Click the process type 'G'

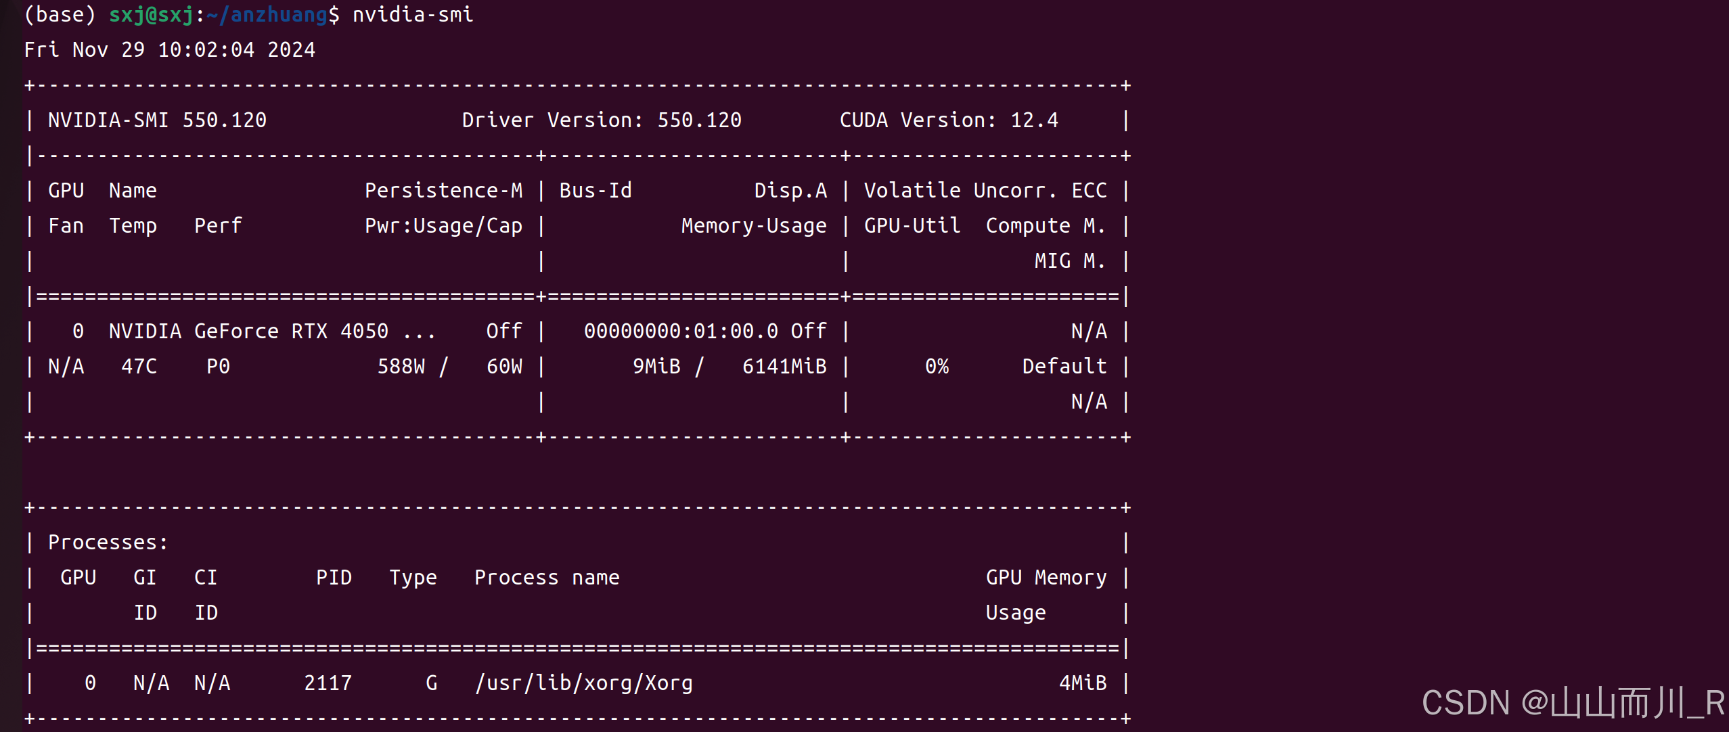pos(431,683)
